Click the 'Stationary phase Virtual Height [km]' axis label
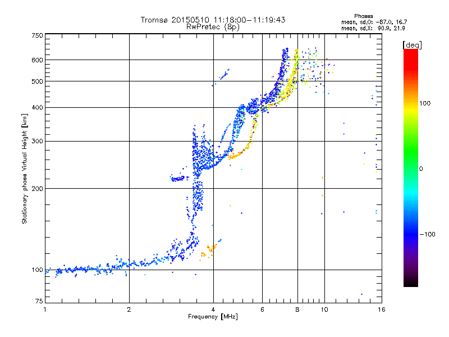This screenshot has height=337, width=449. pos(25,169)
